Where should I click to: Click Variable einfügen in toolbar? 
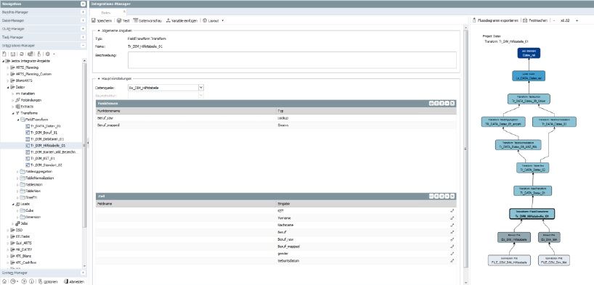(182, 20)
